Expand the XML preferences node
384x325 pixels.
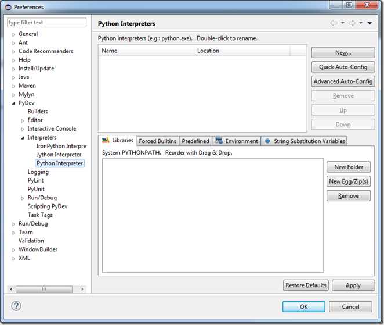(x=13, y=259)
